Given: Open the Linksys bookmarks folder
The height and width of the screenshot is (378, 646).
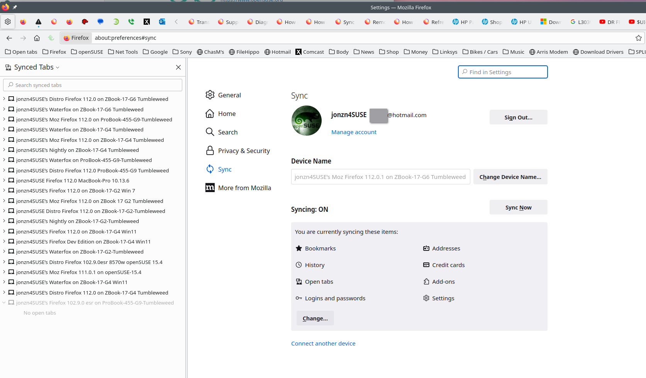Looking at the screenshot, I should pyautogui.click(x=445, y=52).
